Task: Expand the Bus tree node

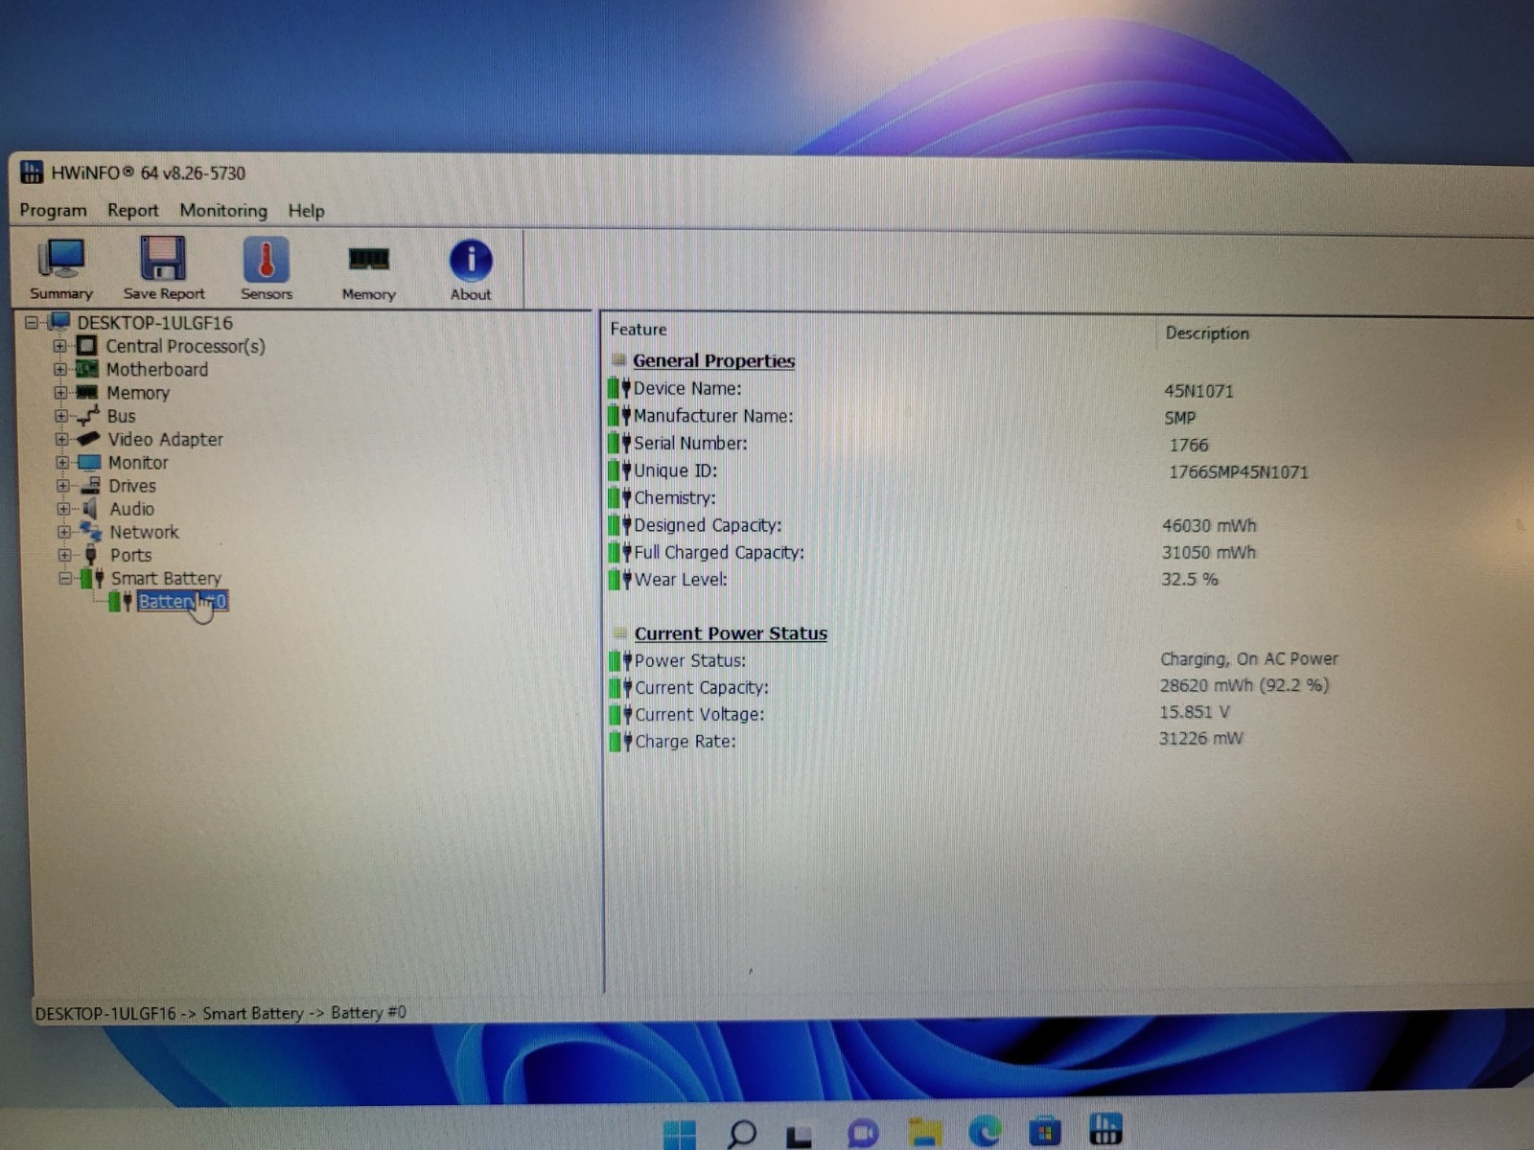Action: (x=61, y=416)
